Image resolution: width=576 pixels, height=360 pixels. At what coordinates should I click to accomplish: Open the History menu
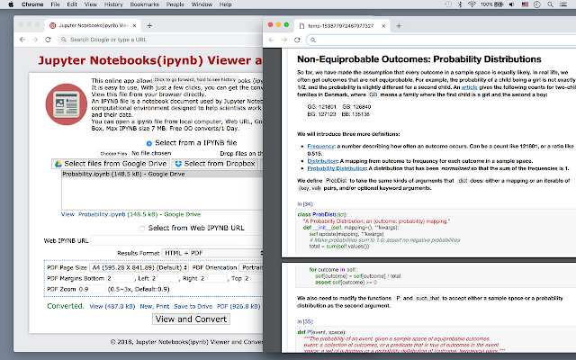(113, 4)
